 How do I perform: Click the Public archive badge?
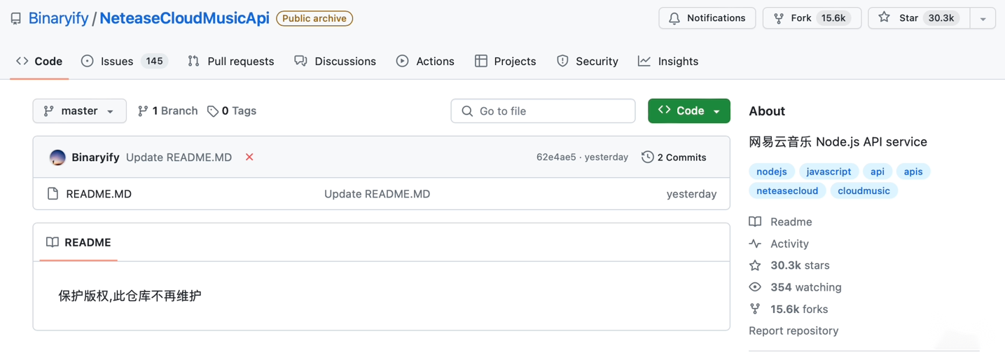(x=314, y=18)
